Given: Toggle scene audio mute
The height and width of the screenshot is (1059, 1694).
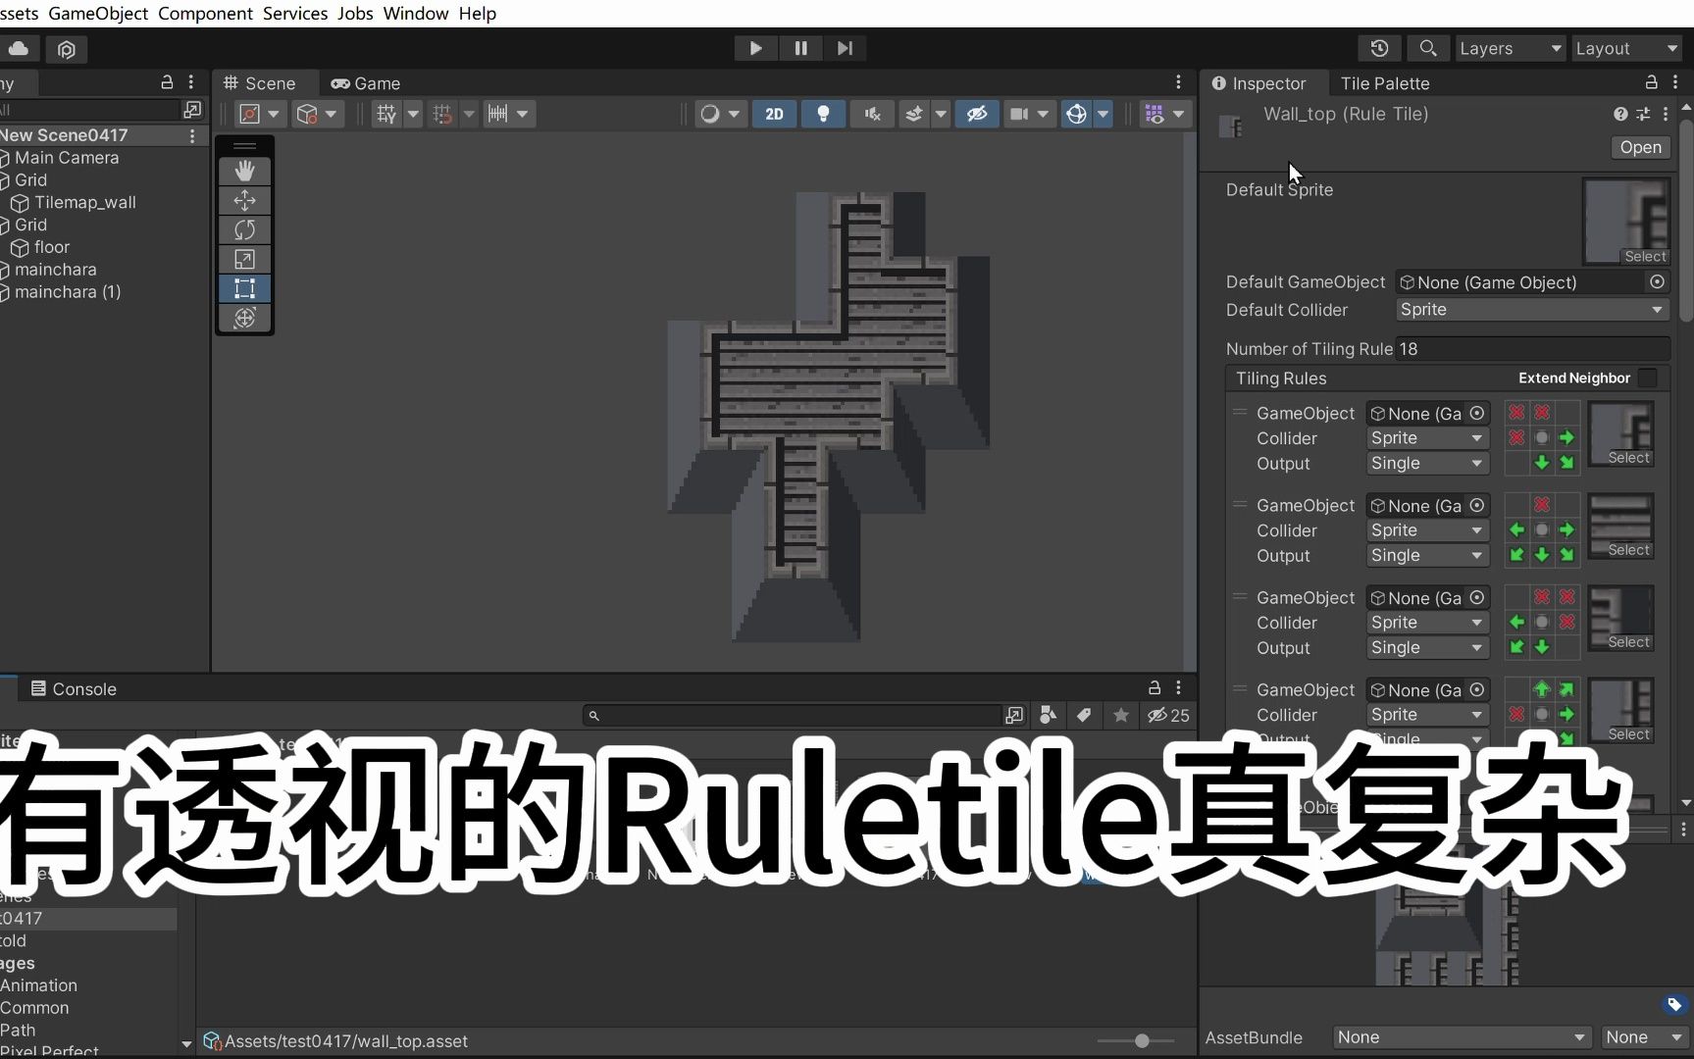Looking at the screenshot, I should (x=872, y=114).
